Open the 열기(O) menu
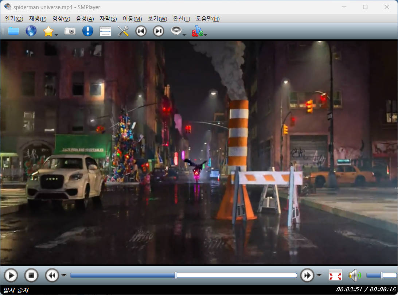The image size is (398, 295). pyautogui.click(x=14, y=19)
